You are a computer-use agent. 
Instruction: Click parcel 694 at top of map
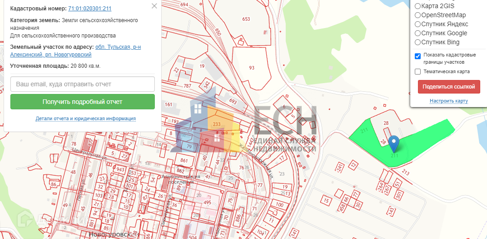(184, 5)
